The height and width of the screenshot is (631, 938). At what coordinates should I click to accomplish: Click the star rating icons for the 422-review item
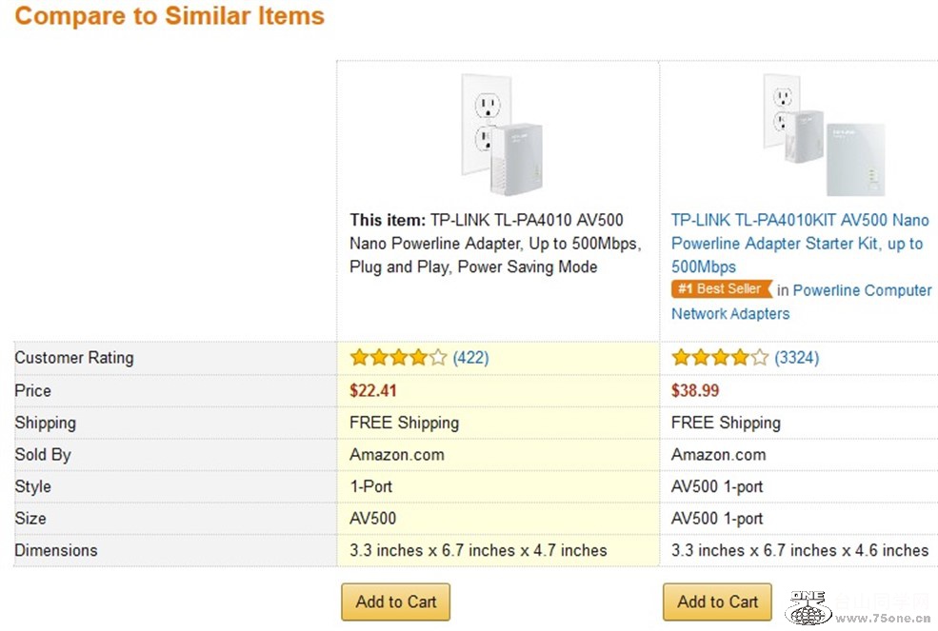pos(398,358)
